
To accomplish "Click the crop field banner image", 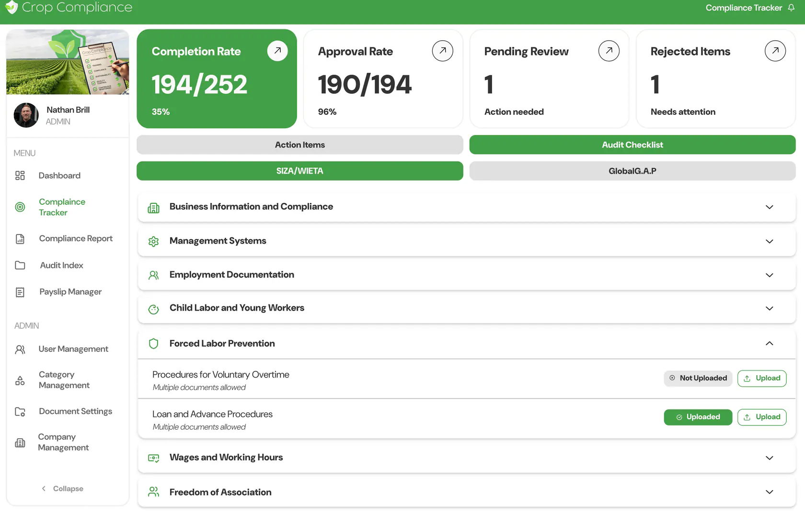I will [x=68, y=62].
